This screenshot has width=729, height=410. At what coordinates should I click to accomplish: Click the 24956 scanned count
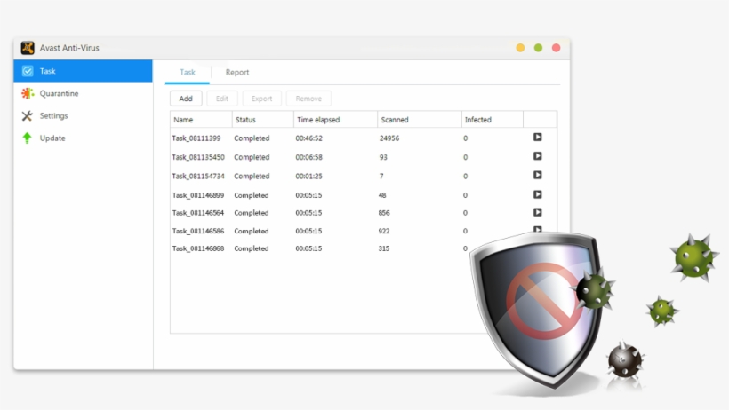(389, 138)
